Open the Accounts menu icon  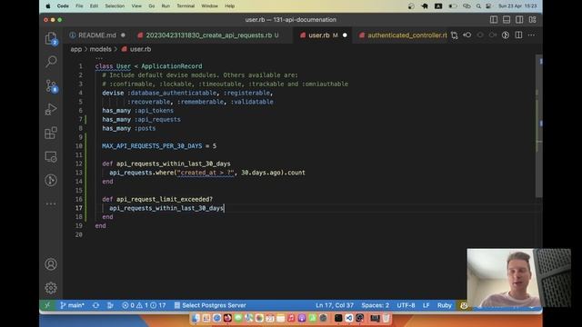(x=51, y=264)
